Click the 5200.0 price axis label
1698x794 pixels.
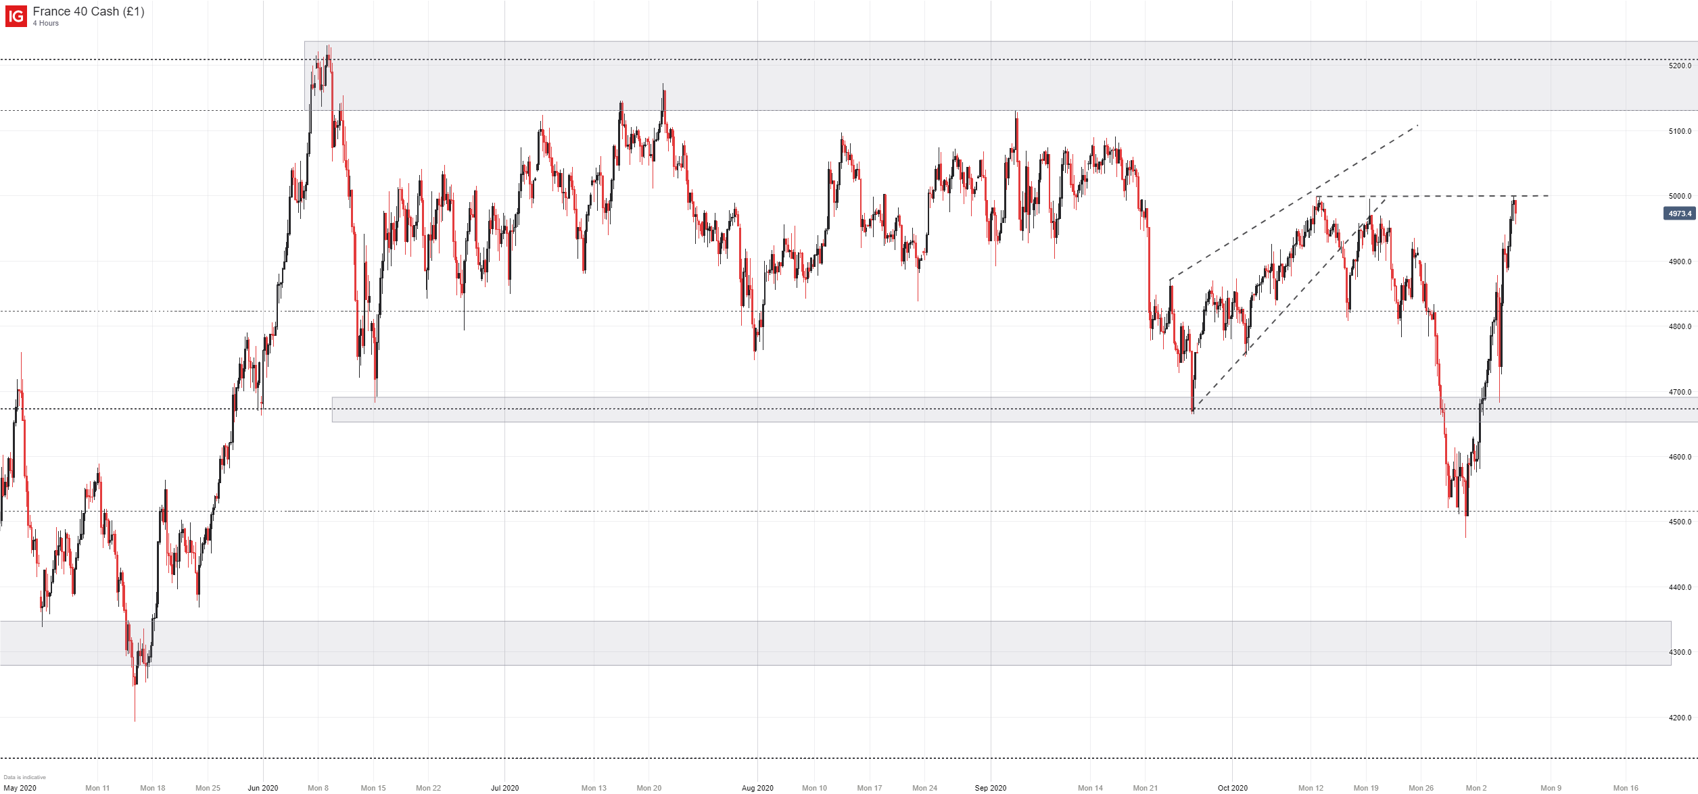[x=1680, y=66]
